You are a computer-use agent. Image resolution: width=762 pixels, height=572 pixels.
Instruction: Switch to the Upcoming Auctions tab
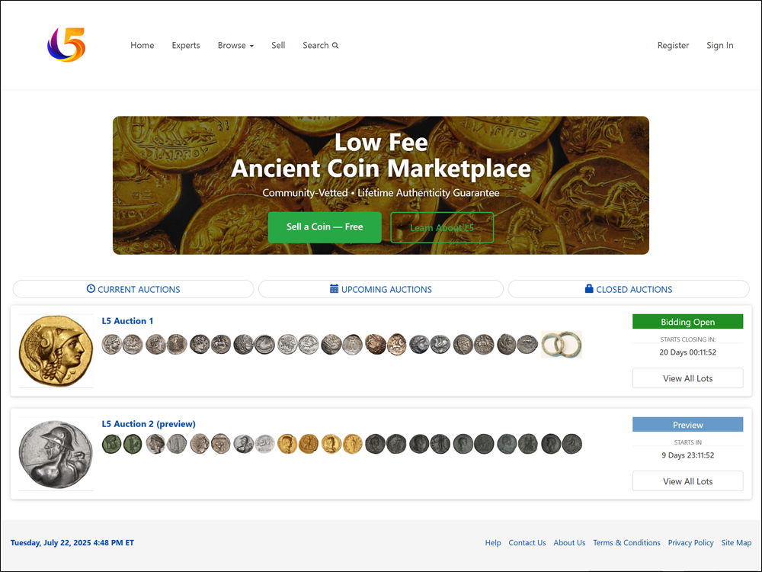pyautogui.click(x=381, y=289)
